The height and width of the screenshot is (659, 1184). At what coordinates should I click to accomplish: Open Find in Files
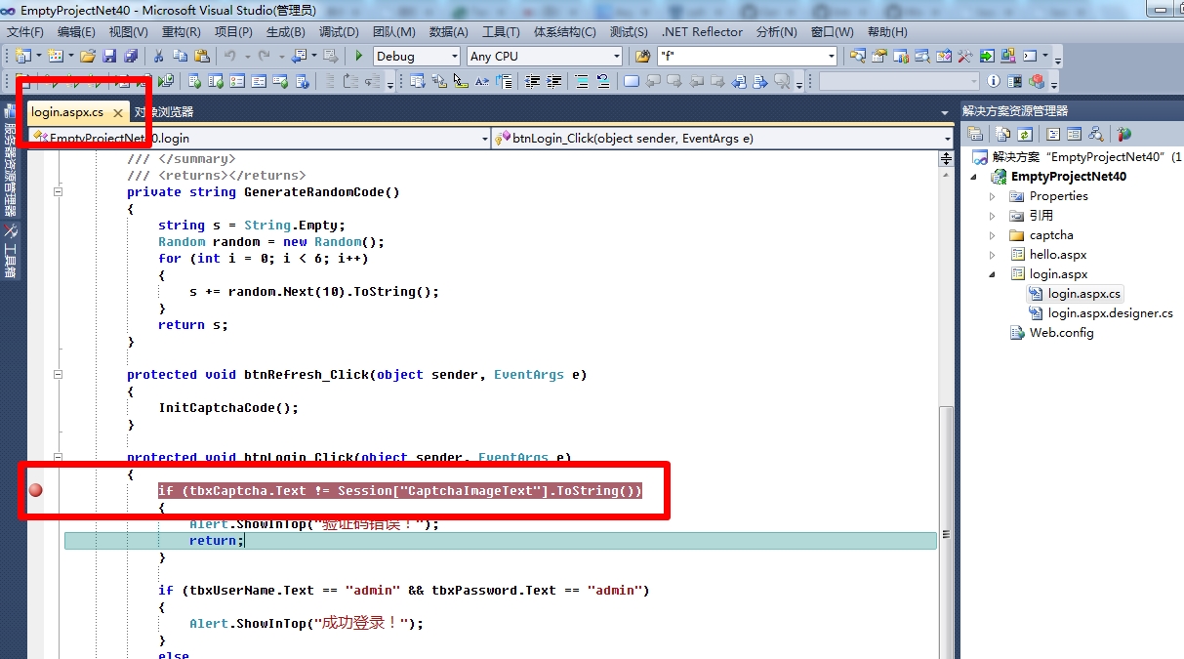point(641,56)
